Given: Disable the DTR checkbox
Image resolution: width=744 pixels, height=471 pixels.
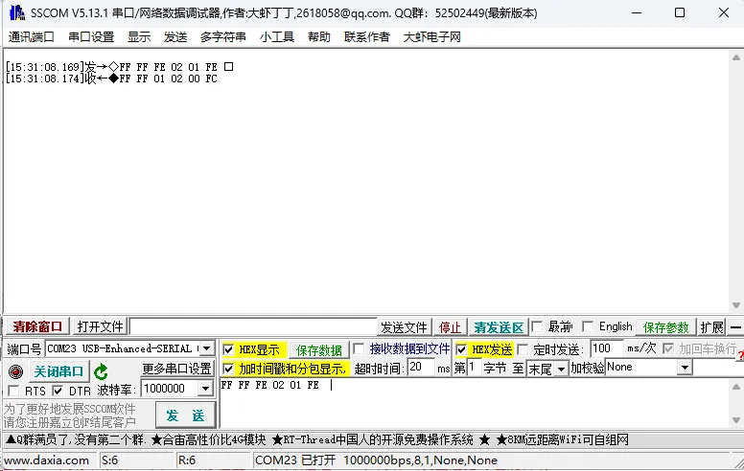Looking at the screenshot, I should click(58, 391).
